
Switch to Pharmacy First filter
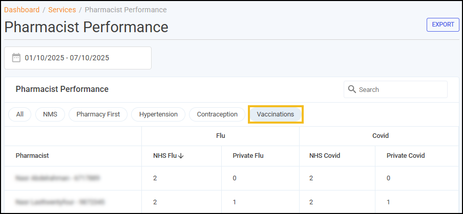click(x=98, y=114)
